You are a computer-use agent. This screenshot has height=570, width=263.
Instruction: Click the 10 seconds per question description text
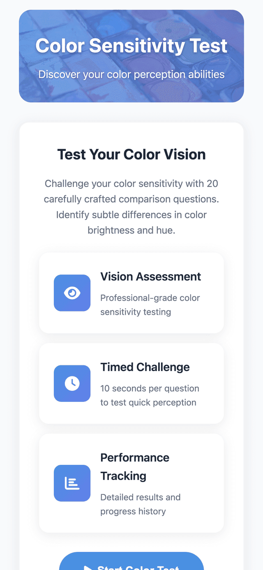coord(150,395)
